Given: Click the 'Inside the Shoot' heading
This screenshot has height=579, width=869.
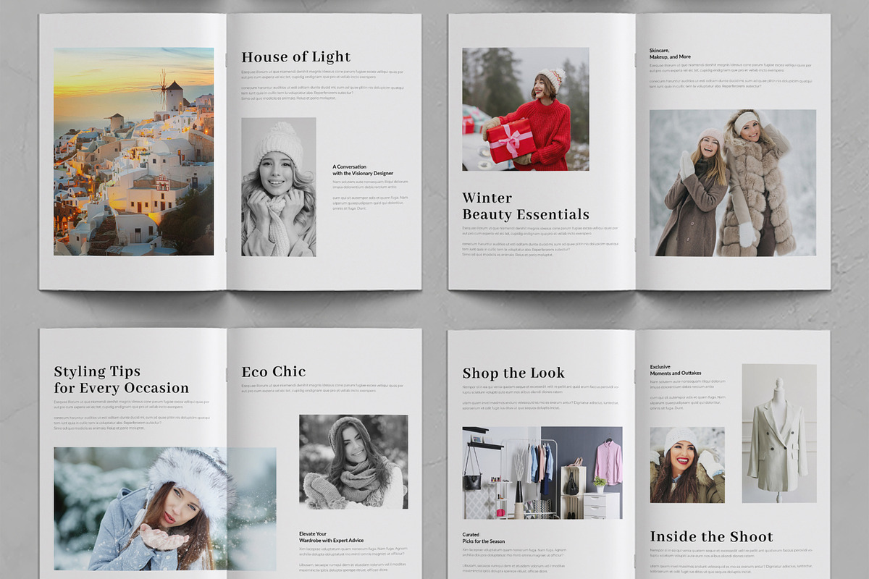Looking at the screenshot, I should click(x=711, y=536).
